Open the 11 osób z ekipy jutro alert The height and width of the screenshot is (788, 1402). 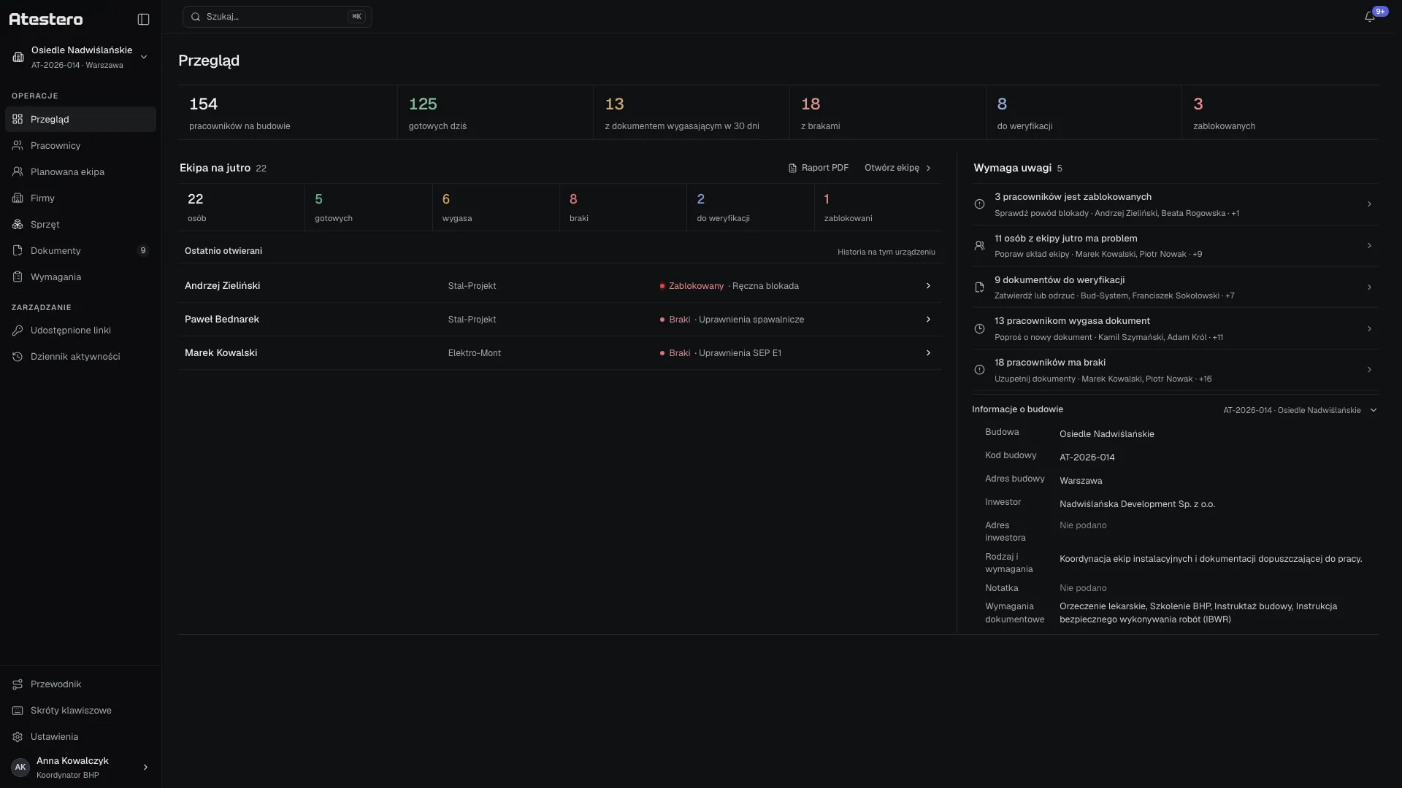click(x=1175, y=246)
